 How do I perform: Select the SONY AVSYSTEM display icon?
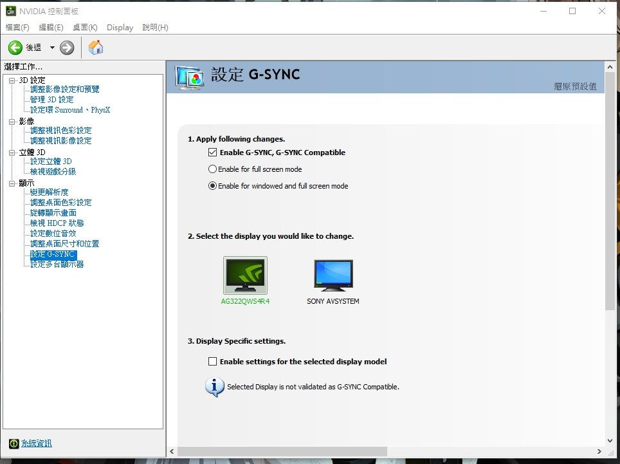(333, 275)
